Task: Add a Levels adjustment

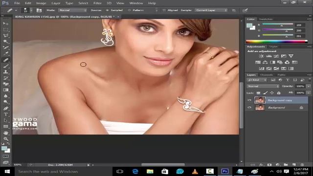Action: (268, 56)
